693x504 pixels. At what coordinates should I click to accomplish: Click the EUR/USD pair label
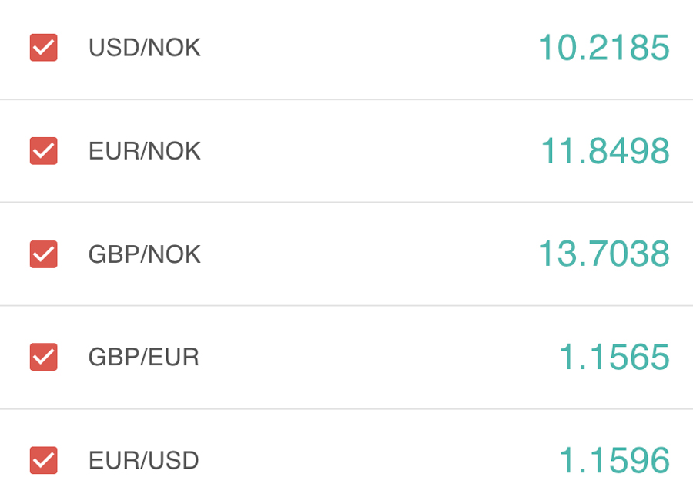tap(144, 461)
